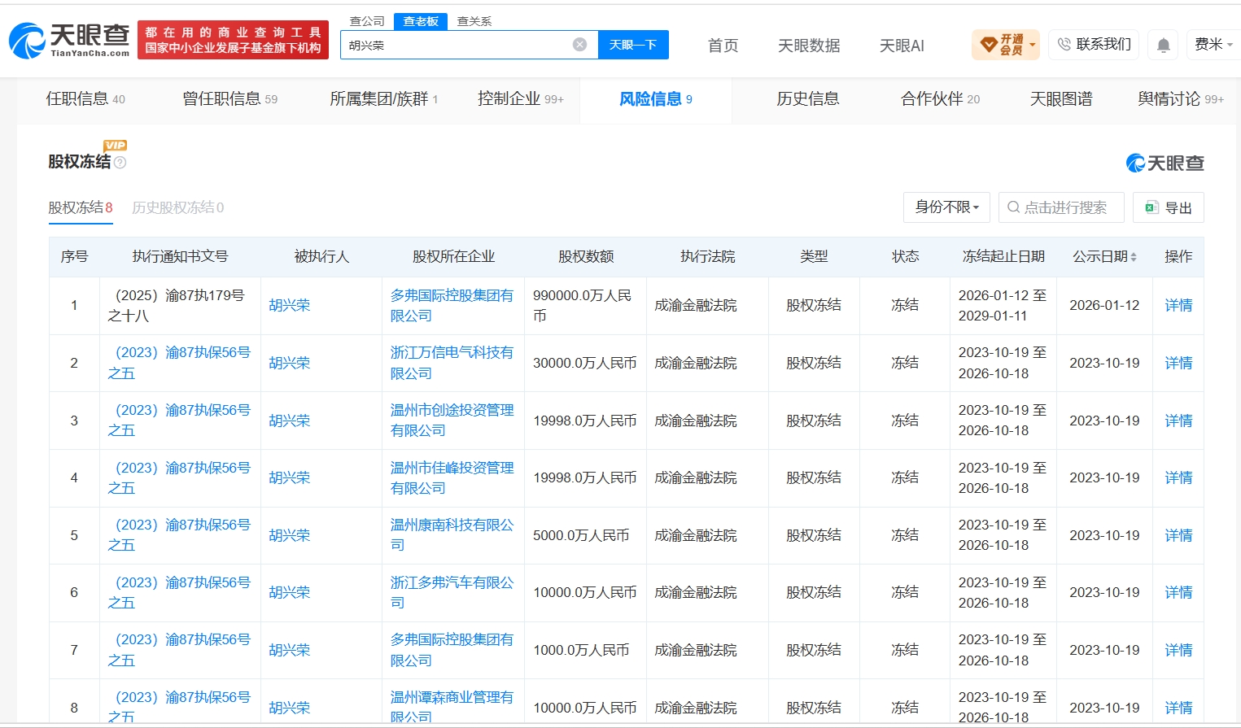Click the red promotional banner beside logo

coord(233,40)
